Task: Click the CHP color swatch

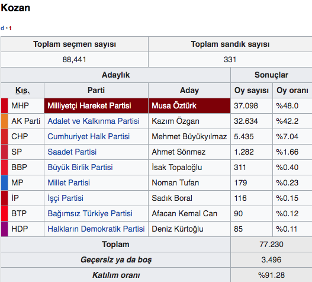Action: [4, 137]
